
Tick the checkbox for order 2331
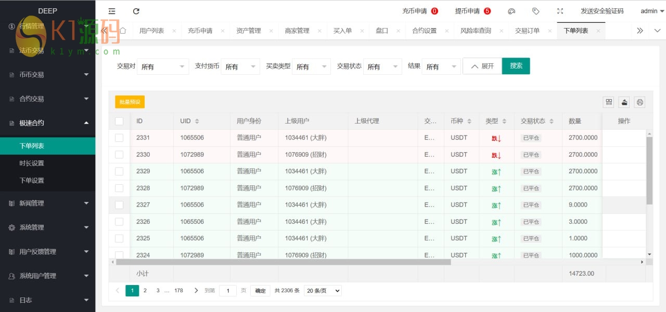click(119, 138)
